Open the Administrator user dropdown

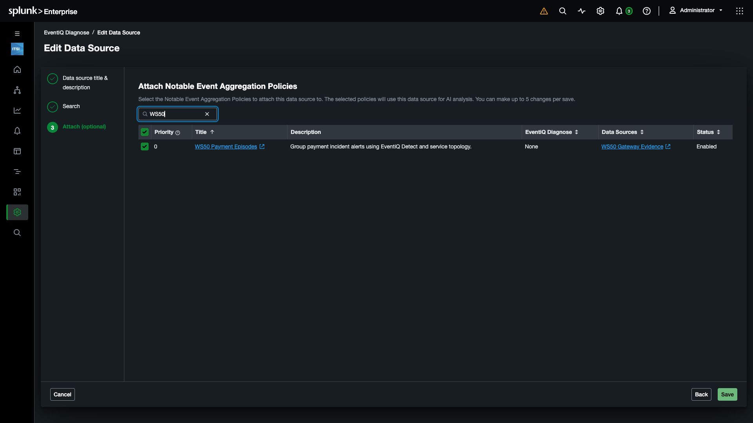tap(696, 11)
